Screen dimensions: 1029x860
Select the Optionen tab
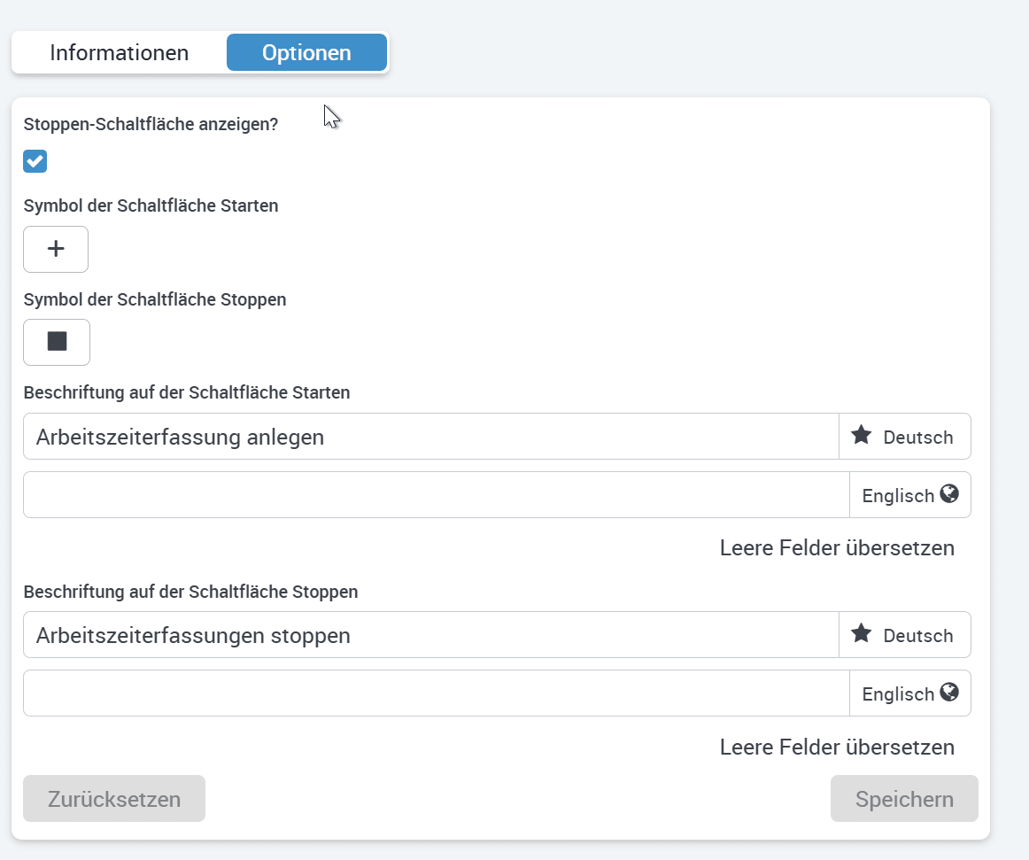point(306,53)
